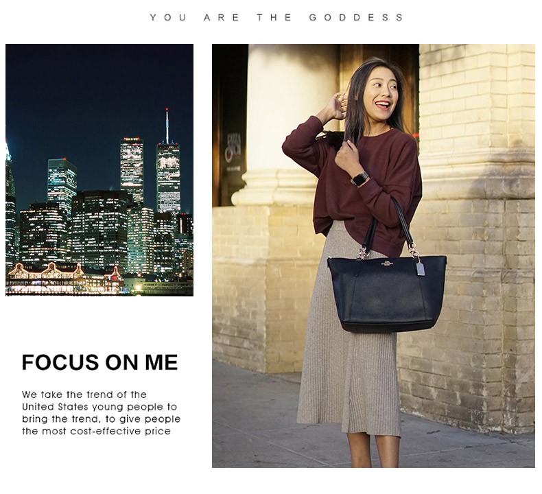Click the 'YOU ARE THE GODDESS' header text
542x494 pixels.
(276, 17)
